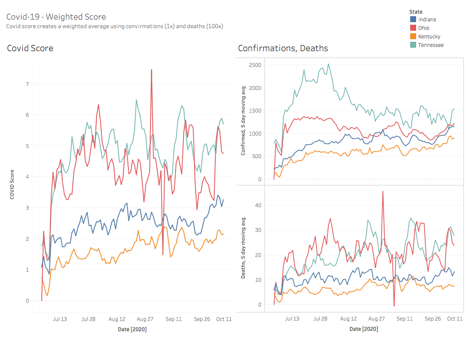Screen dimensions: 469x341
Task: Click Date [2020] axis title under Covid Score chart
Action: click(132, 329)
